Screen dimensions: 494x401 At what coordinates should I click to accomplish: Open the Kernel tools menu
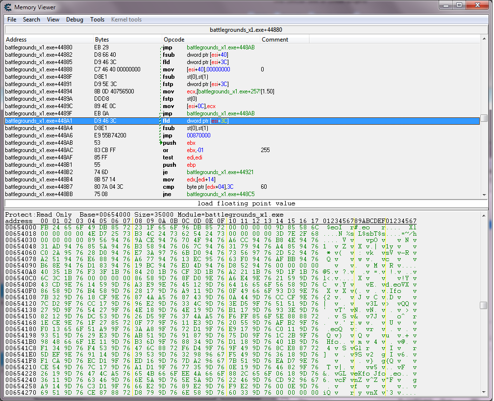coord(126,20)
